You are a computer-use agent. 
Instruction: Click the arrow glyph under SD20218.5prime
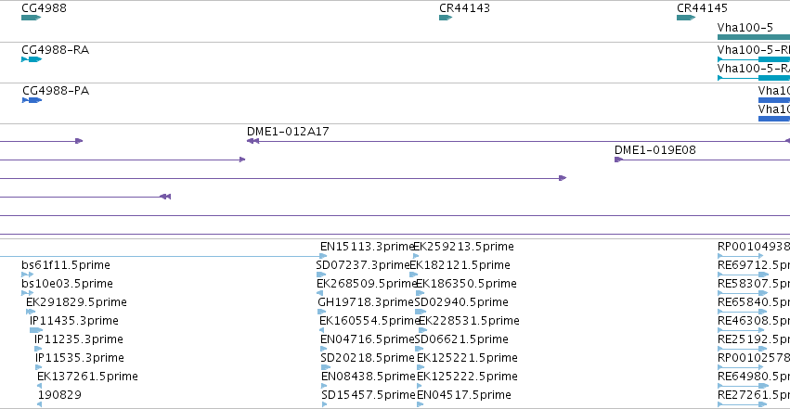tap(326, 367)
